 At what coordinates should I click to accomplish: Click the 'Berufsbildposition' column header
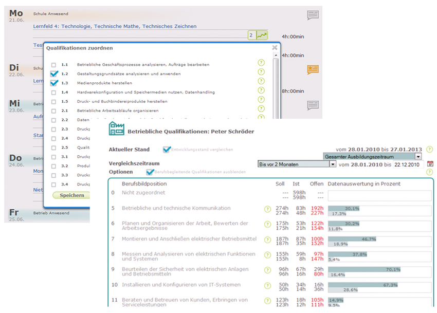(144, 184)
